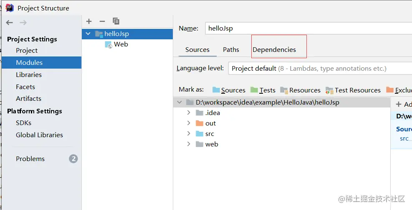The width and height of the screenshot is (412, 210).
Task: Select the Web facet row
Action: coord(127,44)
